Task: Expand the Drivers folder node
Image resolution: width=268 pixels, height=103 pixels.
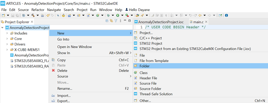Action: point(7,44)
